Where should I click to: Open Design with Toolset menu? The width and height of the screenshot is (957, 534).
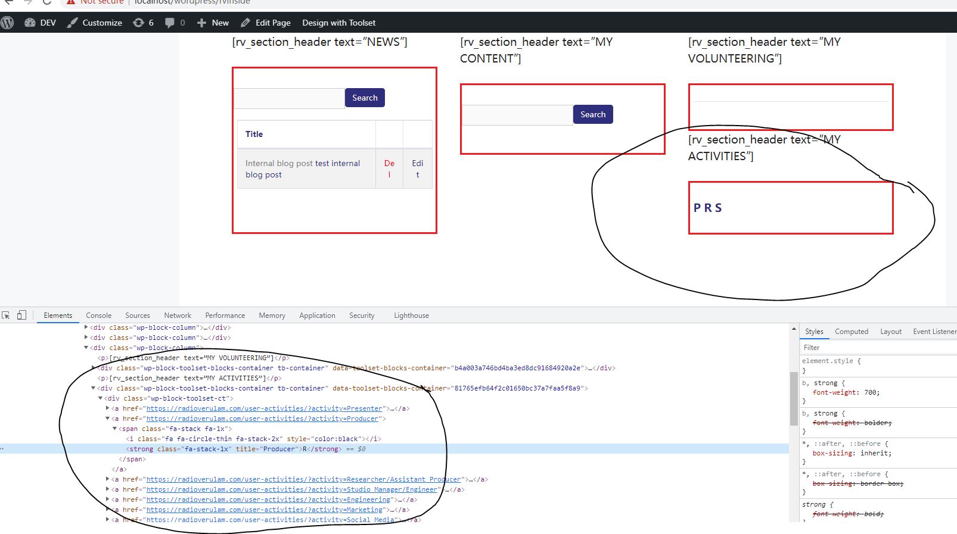[338, 23]
